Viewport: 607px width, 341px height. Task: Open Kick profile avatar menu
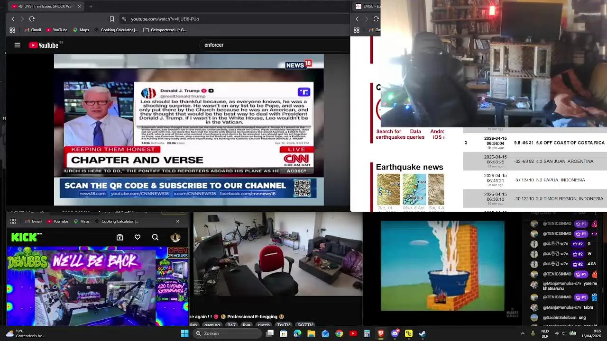175,237
